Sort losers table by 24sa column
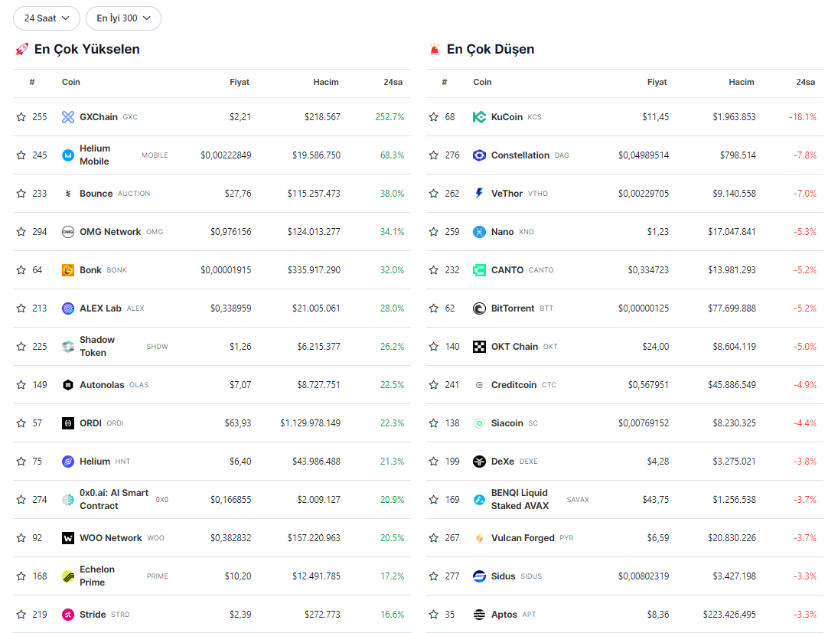The width and height of the screenshot is (828, 633). [805, 82]
